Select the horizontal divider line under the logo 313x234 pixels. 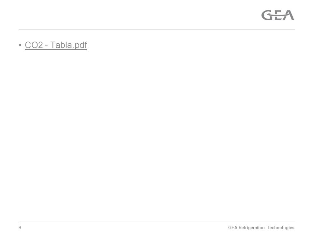[x=157, y=30]
